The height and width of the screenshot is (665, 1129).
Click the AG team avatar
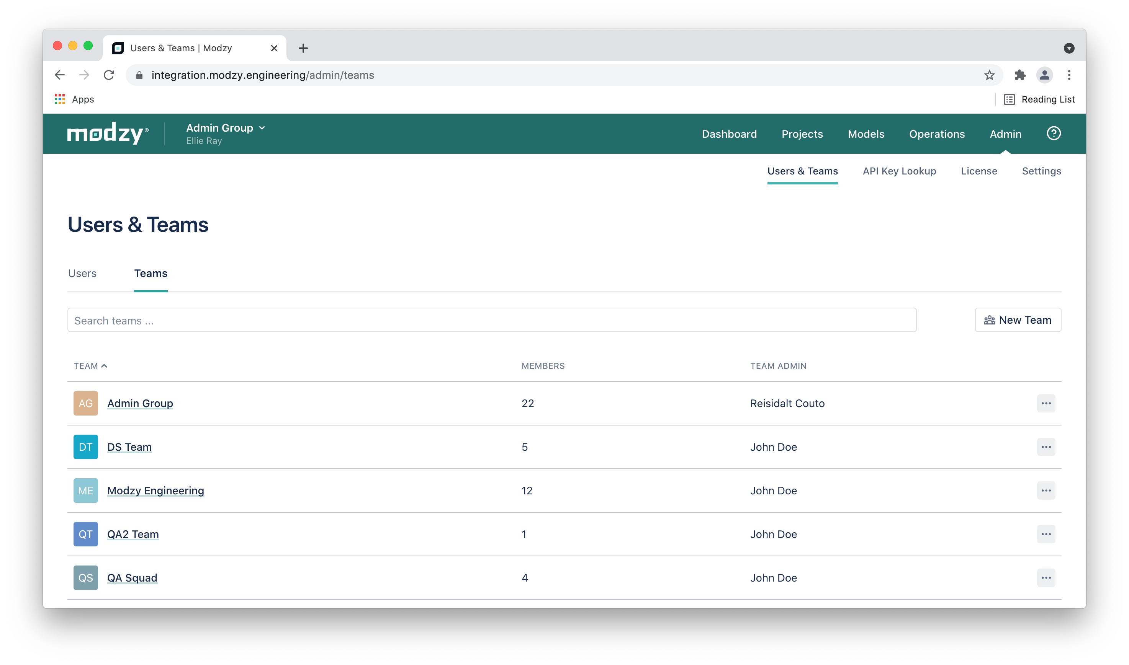(86, 403)
